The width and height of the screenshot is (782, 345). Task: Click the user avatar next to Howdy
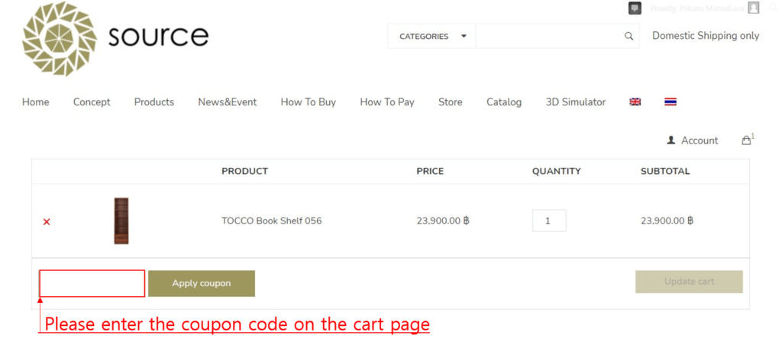(753, 8)
